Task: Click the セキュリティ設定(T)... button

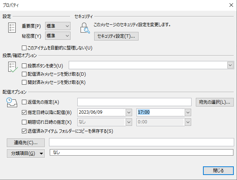Action: pos(116,36)
